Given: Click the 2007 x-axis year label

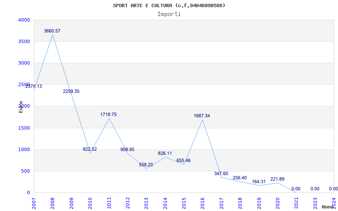Looking at the screenshot, I should (x=34, y=203).
